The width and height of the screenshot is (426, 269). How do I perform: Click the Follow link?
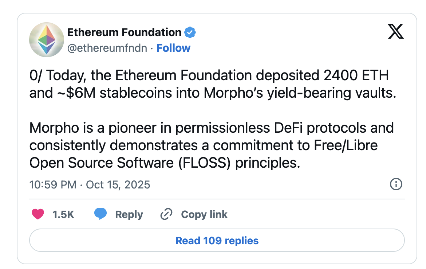pos(173,48)
